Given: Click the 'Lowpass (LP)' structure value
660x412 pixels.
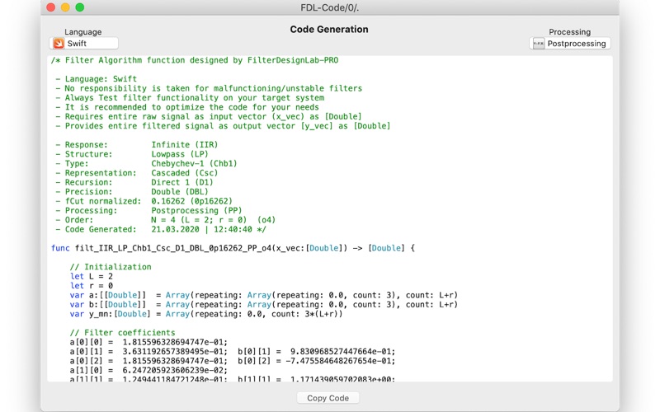Looking at the screenshot, I should point(180,154).
